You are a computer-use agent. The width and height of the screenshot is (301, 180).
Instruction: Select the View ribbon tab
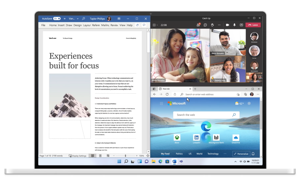(x=122, y=25)
